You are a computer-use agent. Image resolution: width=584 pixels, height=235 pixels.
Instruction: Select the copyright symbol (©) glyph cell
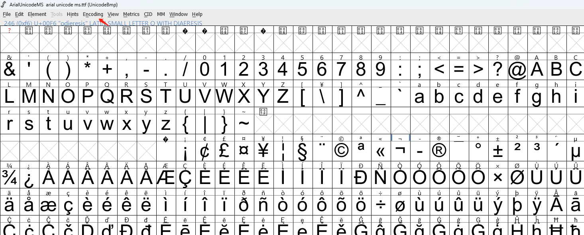(341, 151)
